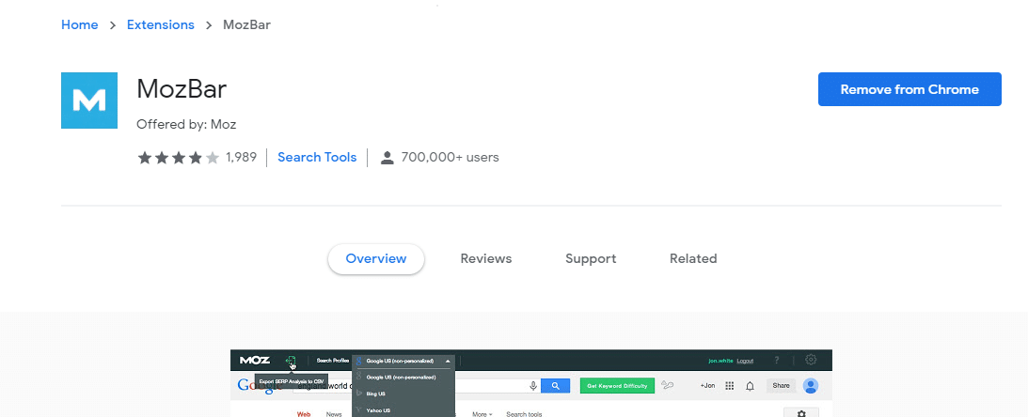Screen dimensions: 1028x417
Task: Open the 1,989 ratings count
Action: (x=241, y=157)
